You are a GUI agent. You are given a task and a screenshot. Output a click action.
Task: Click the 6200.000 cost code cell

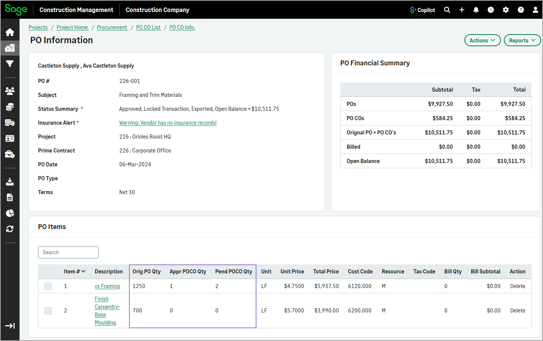(359, 311)
